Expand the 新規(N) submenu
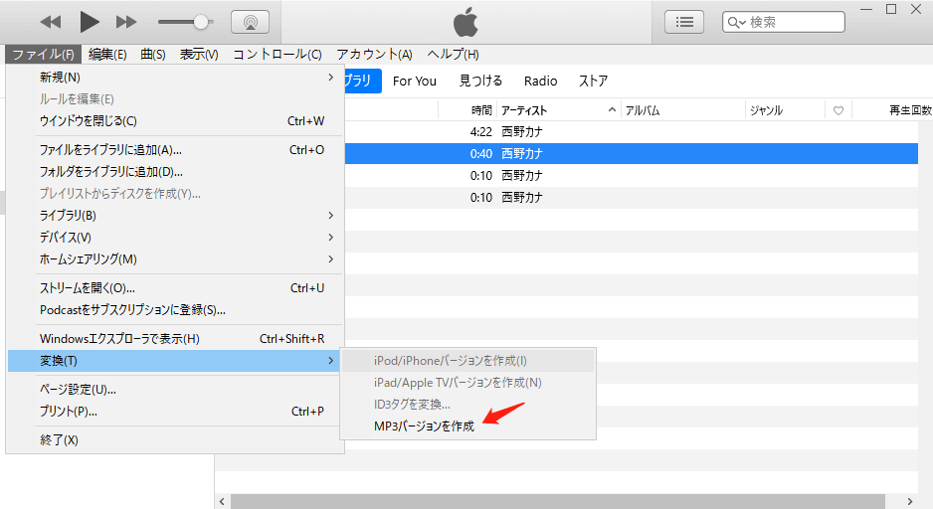This screenshot has width=933, height=509. click(175, 78)
